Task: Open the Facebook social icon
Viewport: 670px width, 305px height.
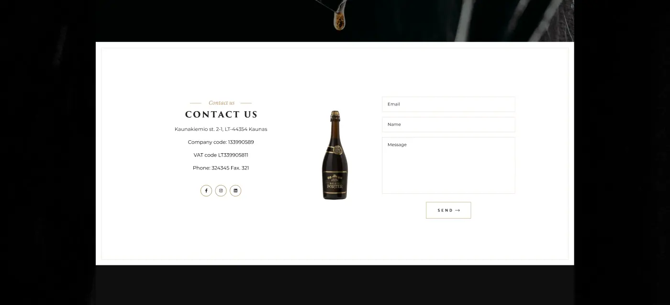Action: click(206, 190)
